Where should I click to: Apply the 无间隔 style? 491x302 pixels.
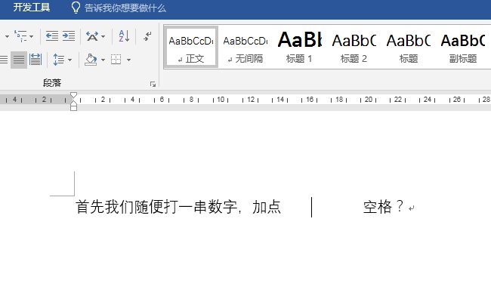coord(246,47)
